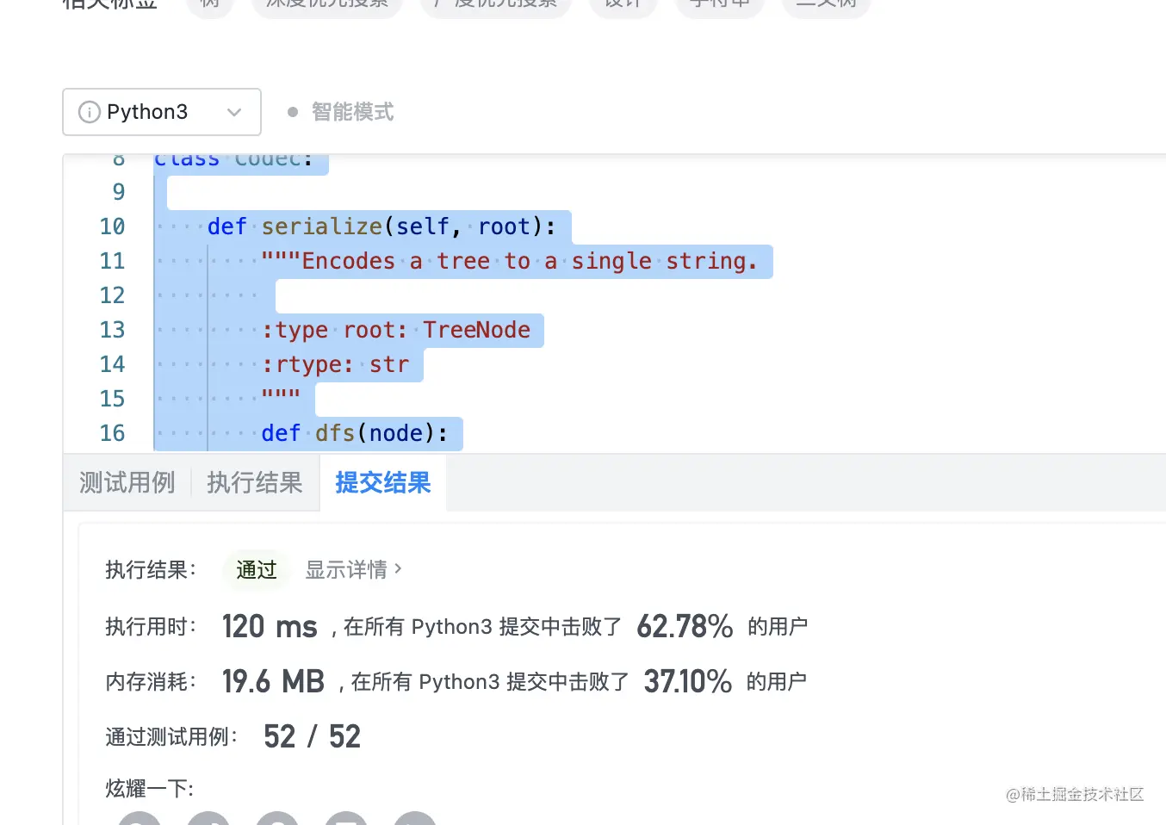This screenshot has width=1166, height=825.
Task: Click the '通过测试用例:' label
Action: (171, 736)
